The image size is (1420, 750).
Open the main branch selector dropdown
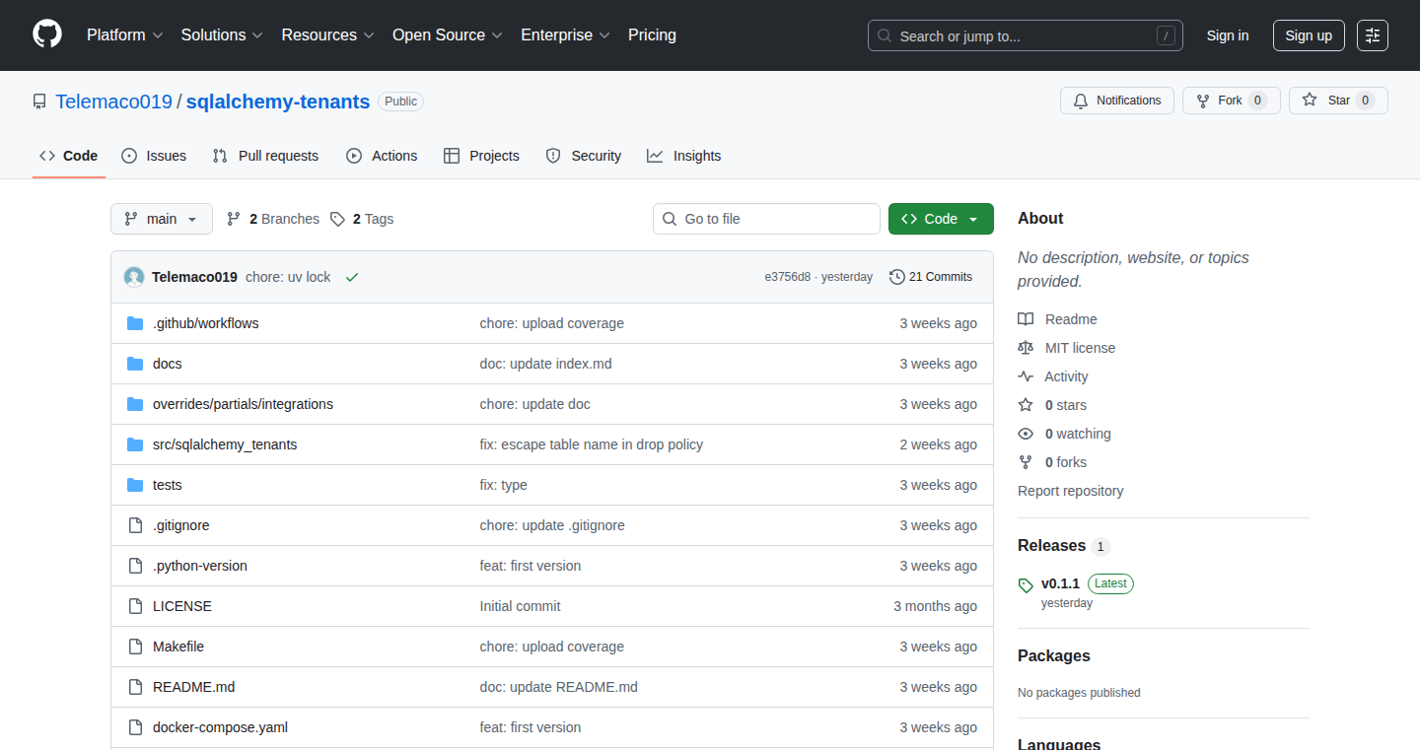coord(162,219)
